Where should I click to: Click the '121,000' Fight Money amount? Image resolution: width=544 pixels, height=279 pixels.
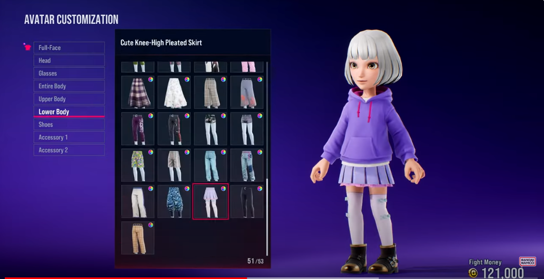(502, 273)
